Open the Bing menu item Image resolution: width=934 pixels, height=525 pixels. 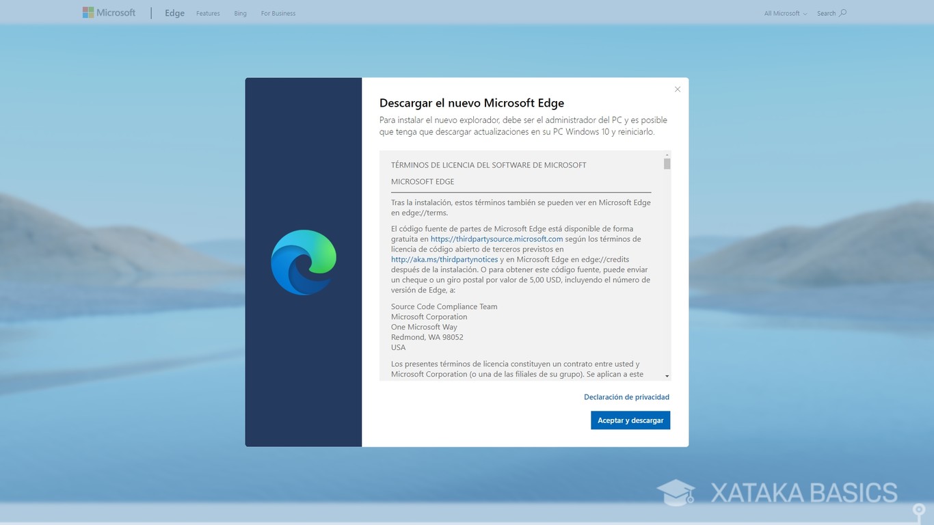240,12
